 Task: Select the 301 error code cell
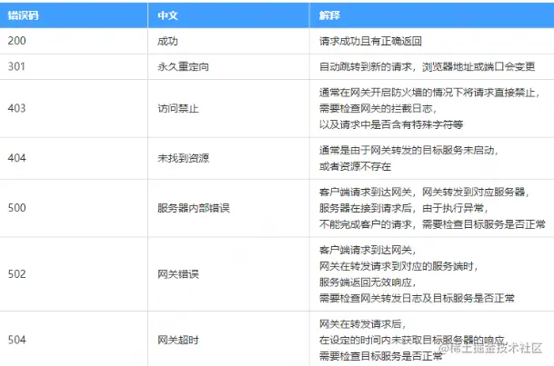(74, 66)
